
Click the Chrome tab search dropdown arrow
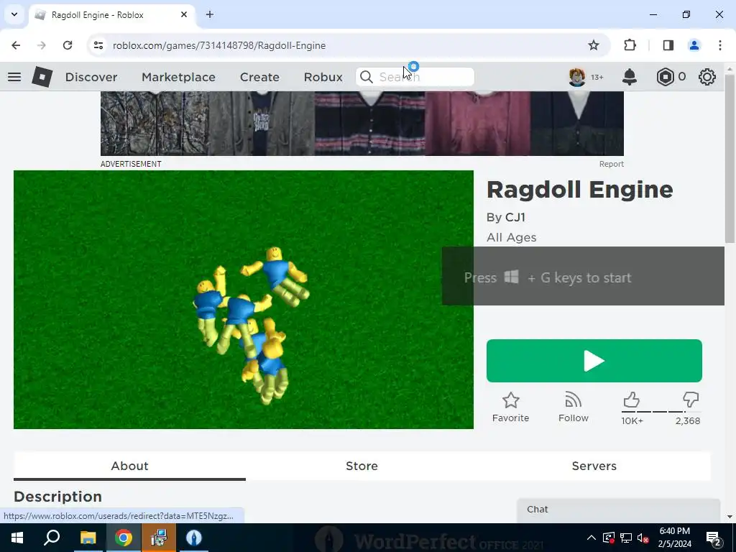coord(14,14)
